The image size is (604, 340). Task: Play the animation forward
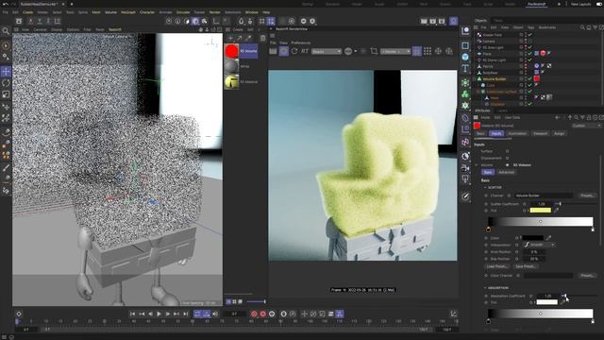point(159,314)
